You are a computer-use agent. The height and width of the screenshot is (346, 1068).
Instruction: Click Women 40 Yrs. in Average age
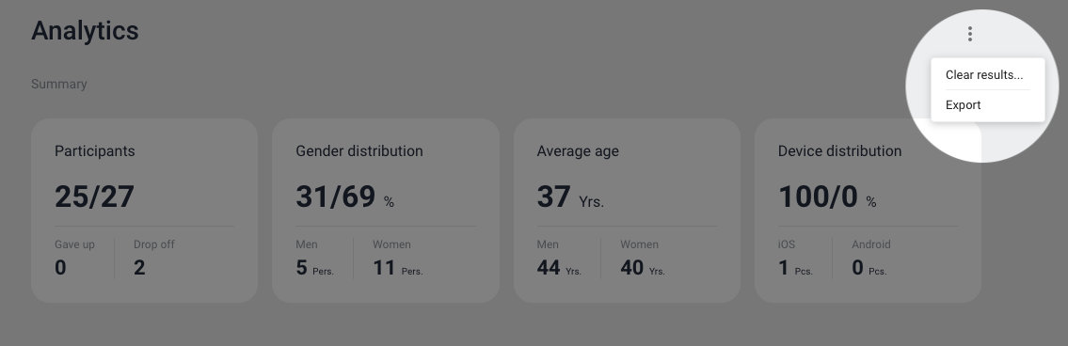coord(643,258)
